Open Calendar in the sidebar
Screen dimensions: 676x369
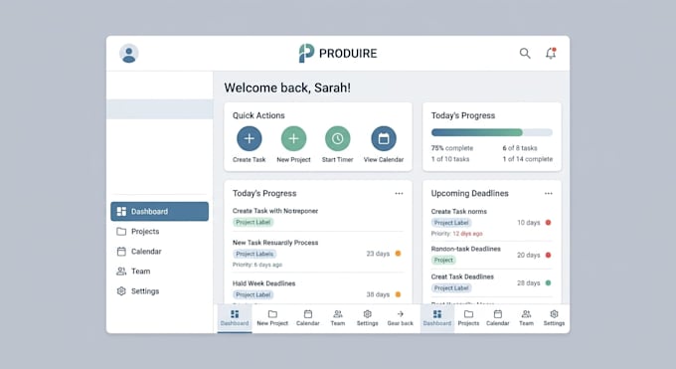pyautogui.click(x=159, y=252)
